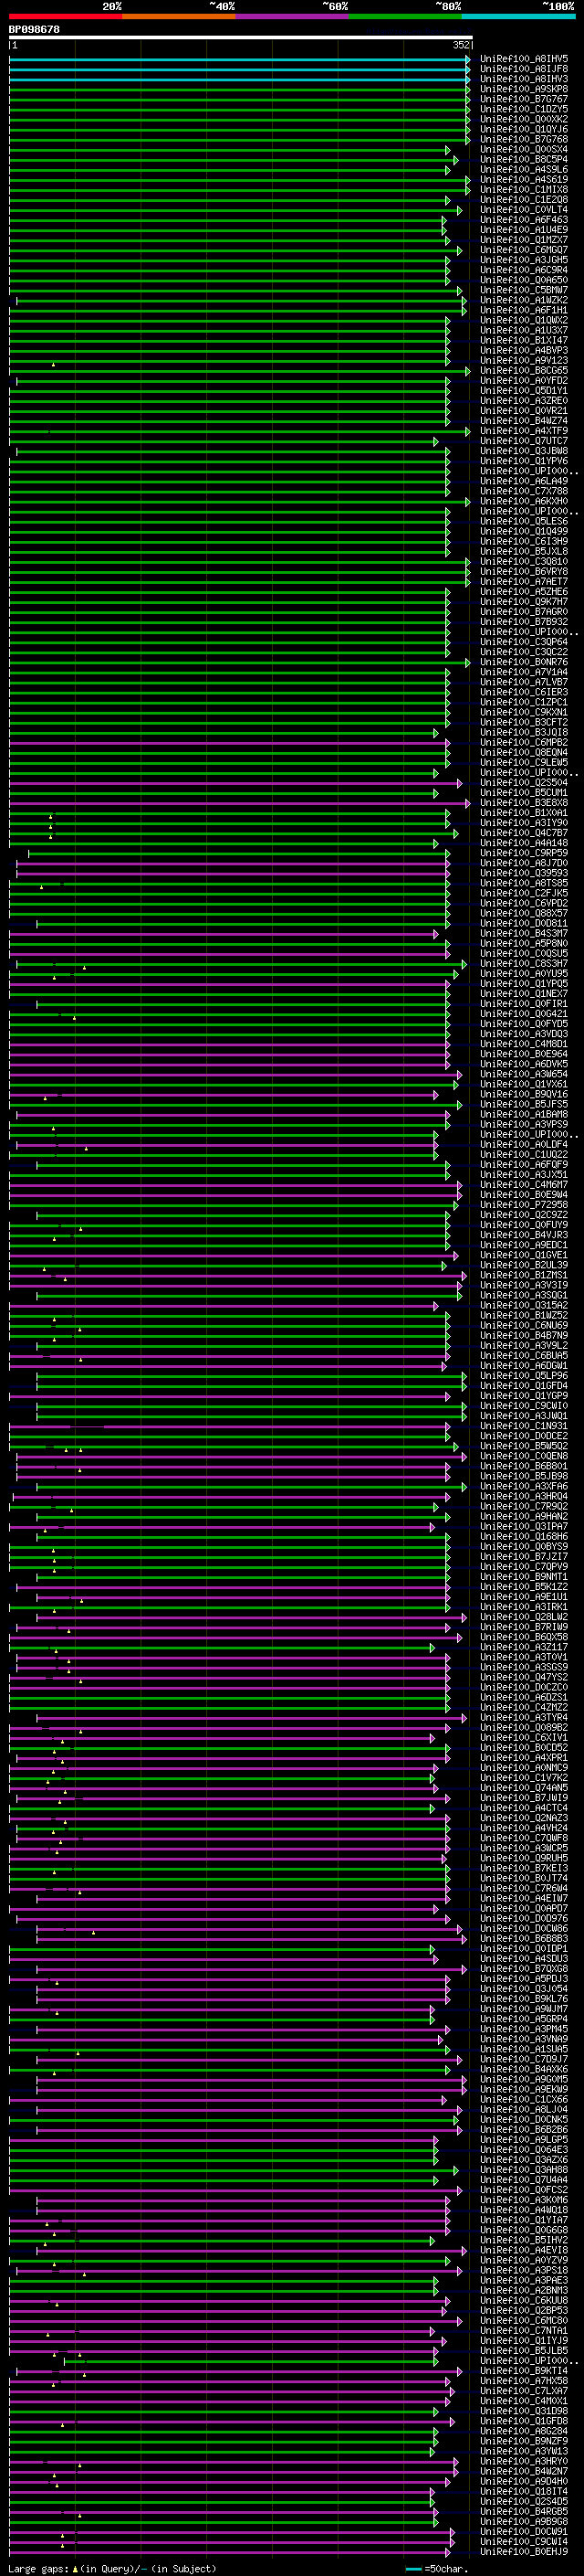Image resolution: width=584 pixels, height=2576 pixels.
Task: Select hit UniRef100_C2FJK5
Action: pos(524,893)
